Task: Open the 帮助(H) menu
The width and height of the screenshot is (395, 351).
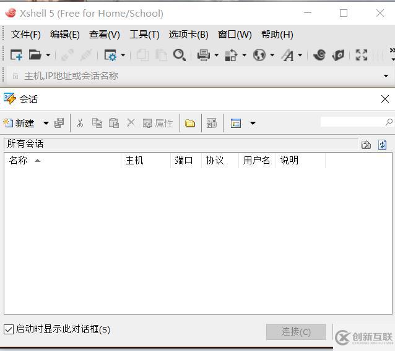Action: click(x=277, y=35)
